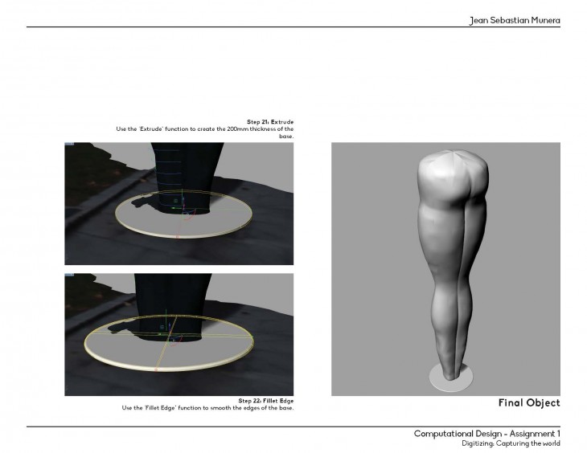The image size is (587, 453).
Task: Click 'Digitizing: Capturing the world' subtitle
Action: pos(511,443)
